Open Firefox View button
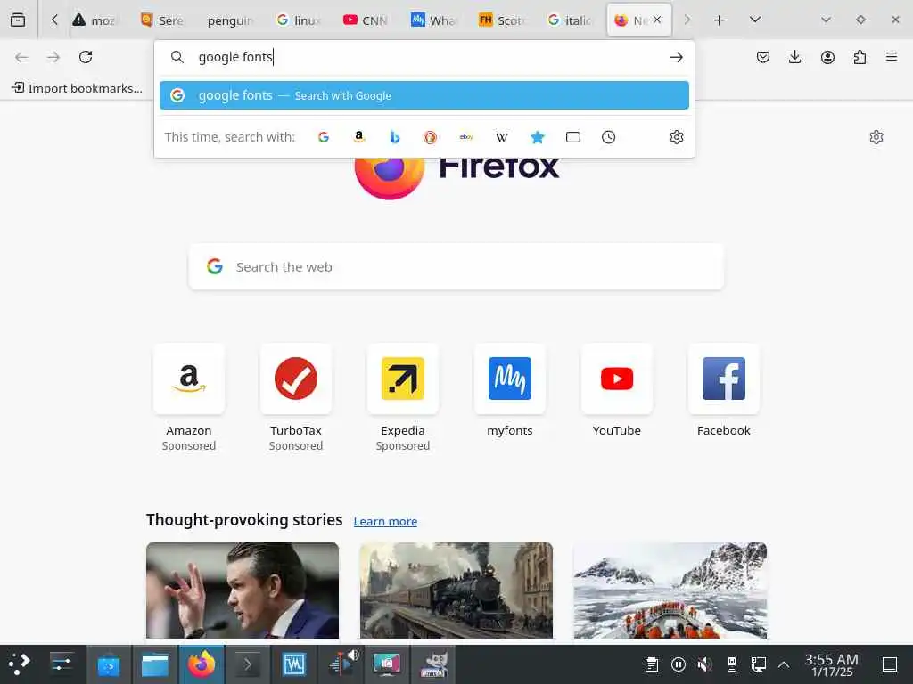913x684 pixels. tap(18, 20)
